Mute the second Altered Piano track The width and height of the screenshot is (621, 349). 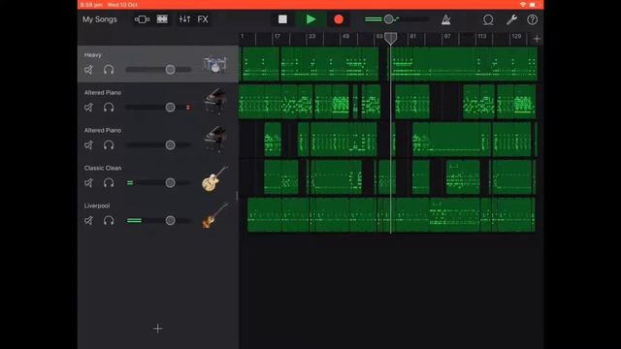(x=88, y=145)
